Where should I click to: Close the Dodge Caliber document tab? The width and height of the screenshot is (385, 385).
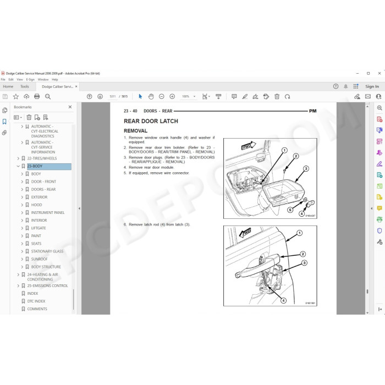[x=76, y=86]
